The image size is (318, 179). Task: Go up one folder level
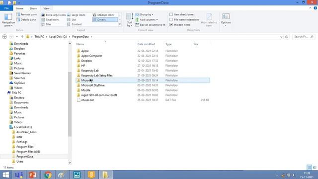[x=22, y=37]
